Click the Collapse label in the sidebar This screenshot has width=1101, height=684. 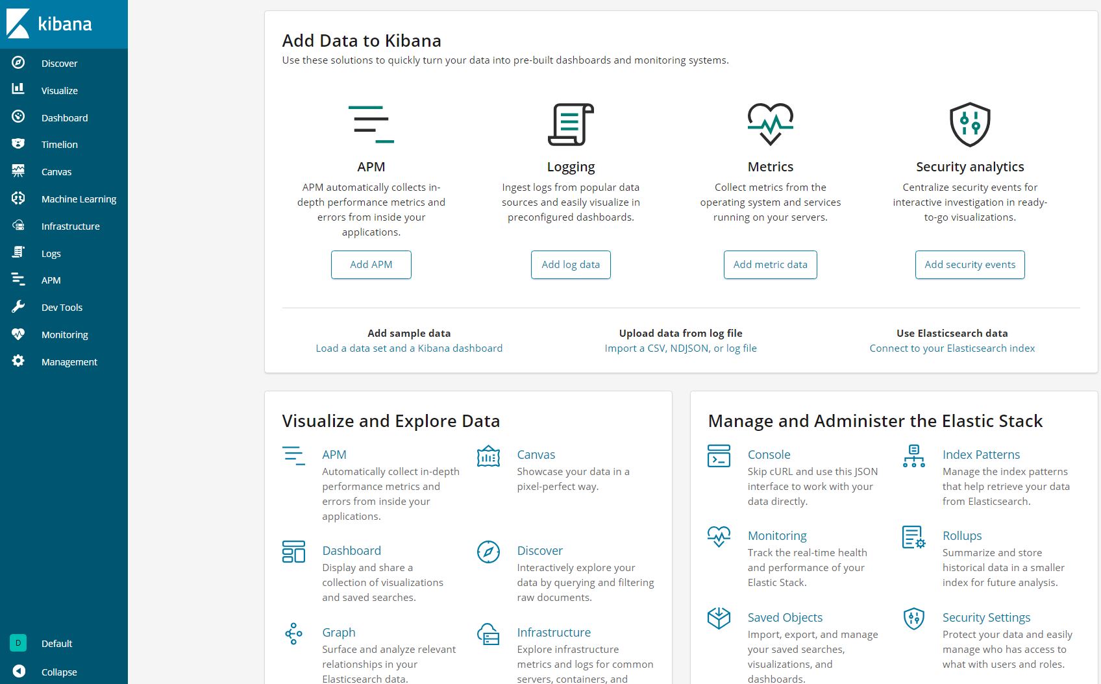point(59,672)
